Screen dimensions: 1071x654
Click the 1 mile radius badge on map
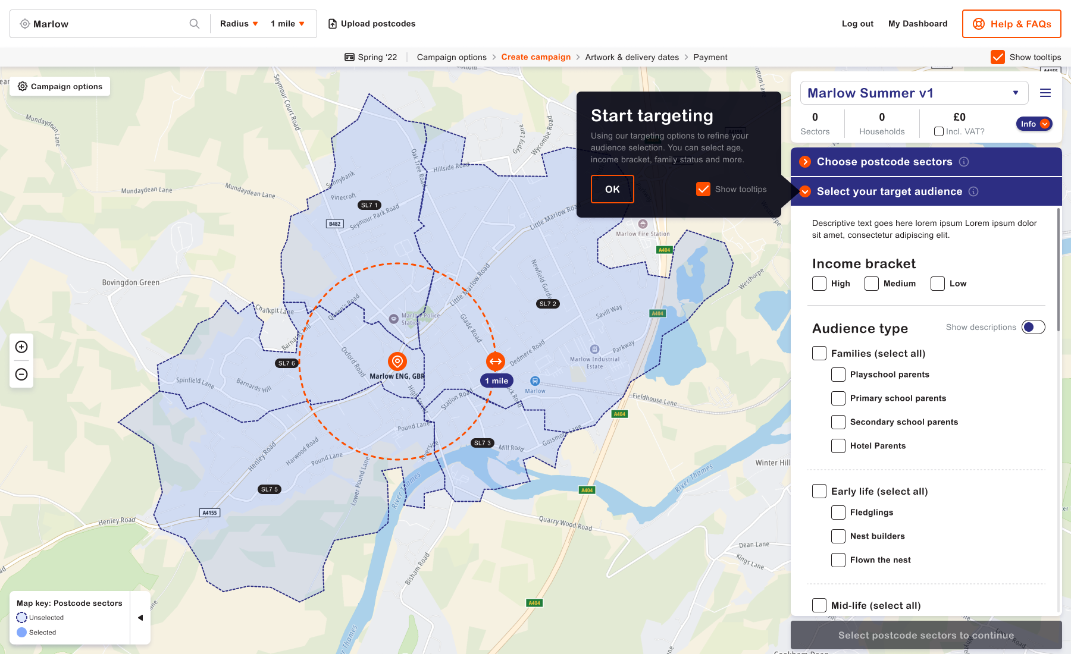(497, 381)
